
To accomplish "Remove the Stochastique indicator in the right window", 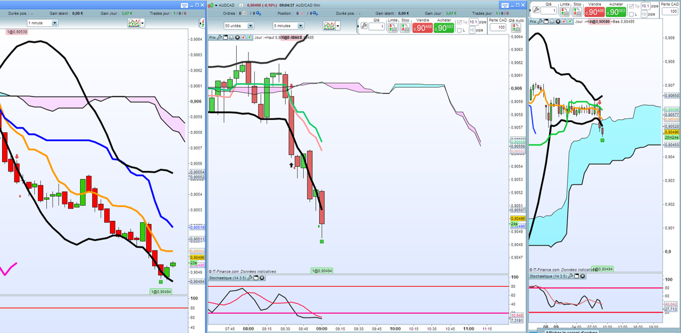I will (583, 276).
